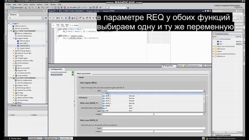
Task: Open the Insert menu
Action: pos(26,5)
